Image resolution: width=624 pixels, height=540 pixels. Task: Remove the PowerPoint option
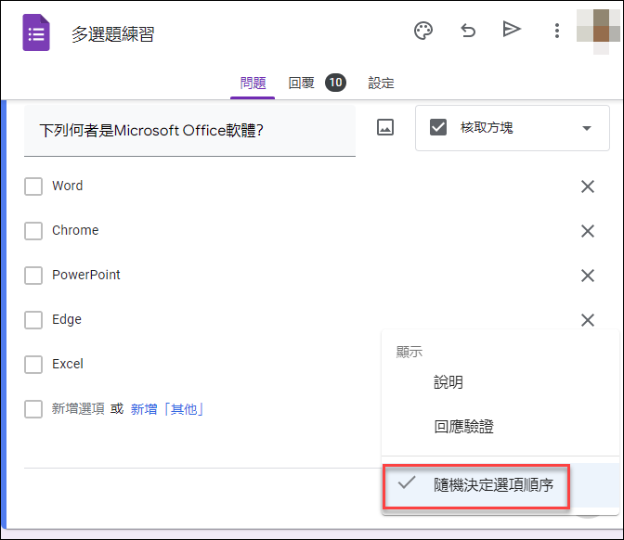[x=588, y=276]
